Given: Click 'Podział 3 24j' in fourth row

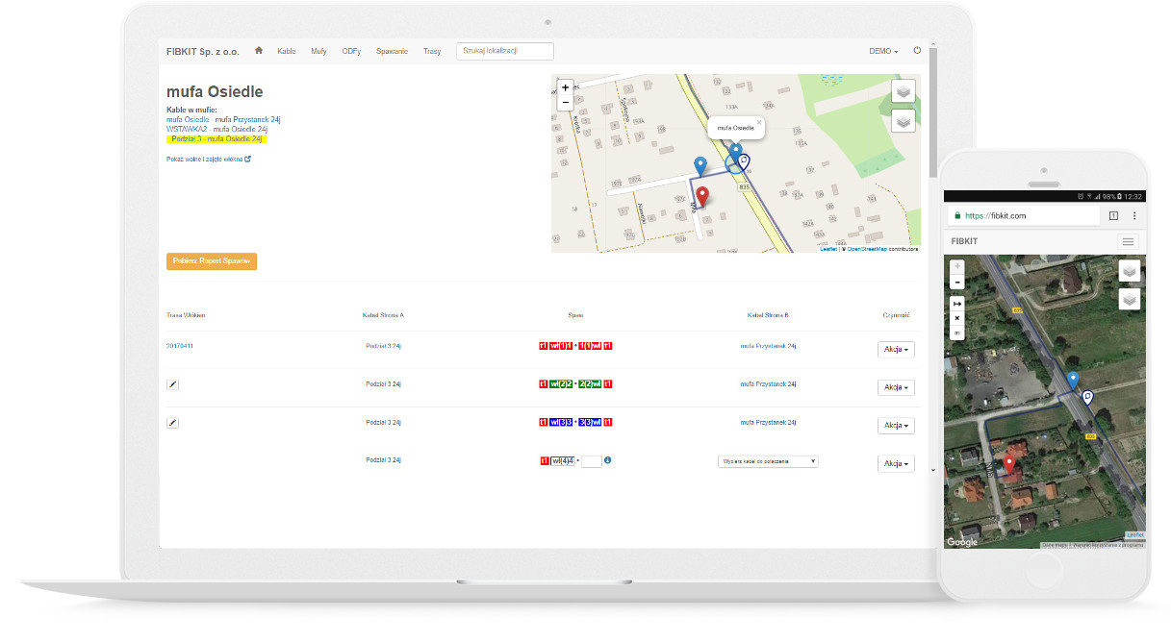Looking at the screenshot, I should tap(383, 460).
